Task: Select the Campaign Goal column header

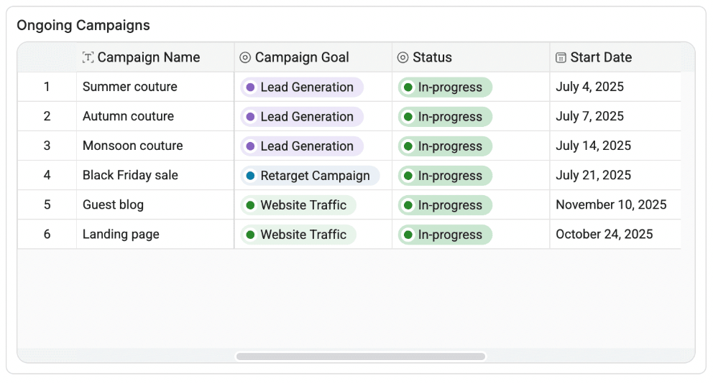Action: pos(302,57)
